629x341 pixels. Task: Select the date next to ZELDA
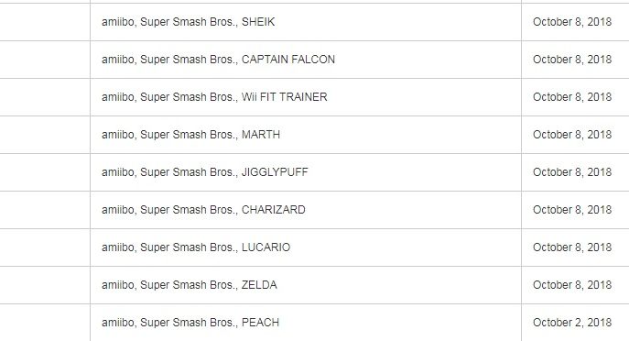pyautogui.click(x=572, y=285)
